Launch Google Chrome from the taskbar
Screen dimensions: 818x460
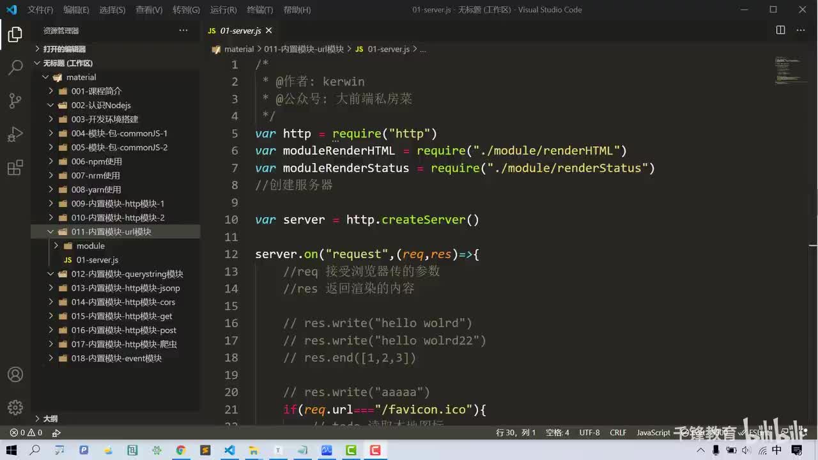click(181, 450)
